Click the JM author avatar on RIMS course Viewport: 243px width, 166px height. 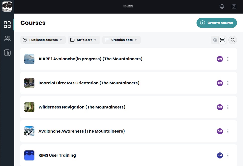[220, 155]
